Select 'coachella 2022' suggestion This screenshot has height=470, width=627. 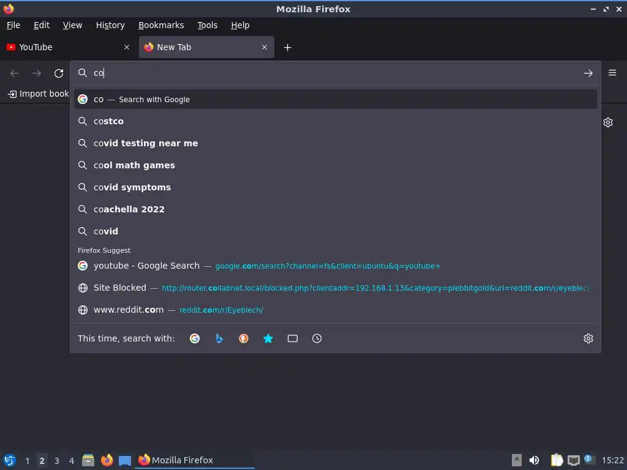tap(335, 209)
